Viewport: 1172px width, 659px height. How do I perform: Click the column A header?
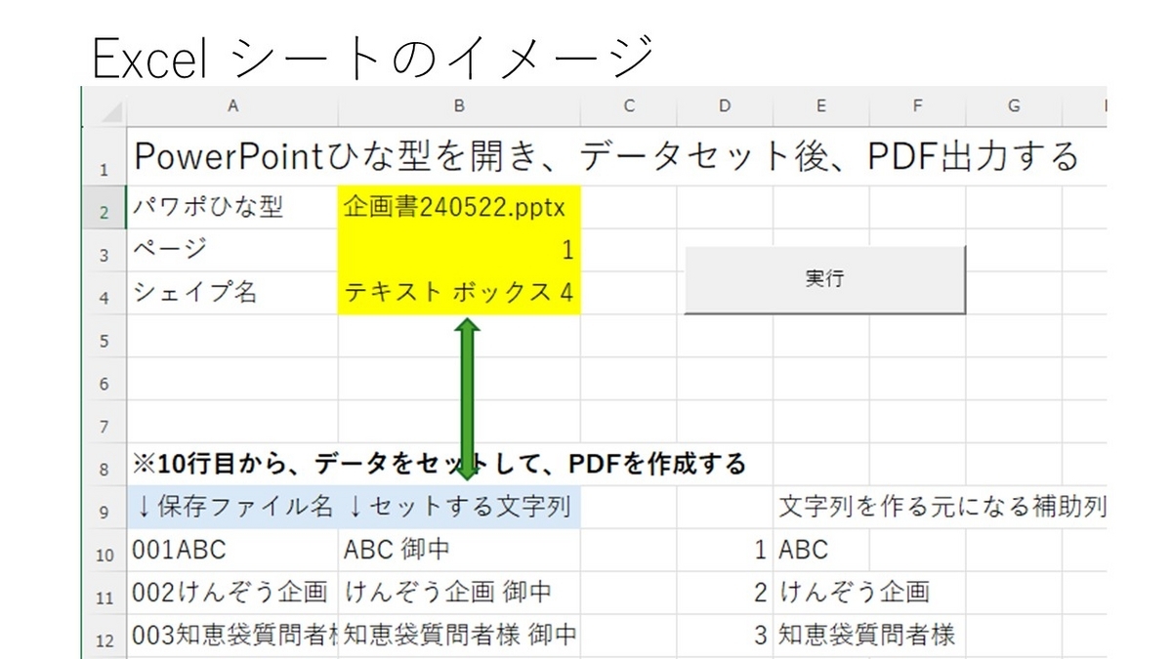coord(232,106)
